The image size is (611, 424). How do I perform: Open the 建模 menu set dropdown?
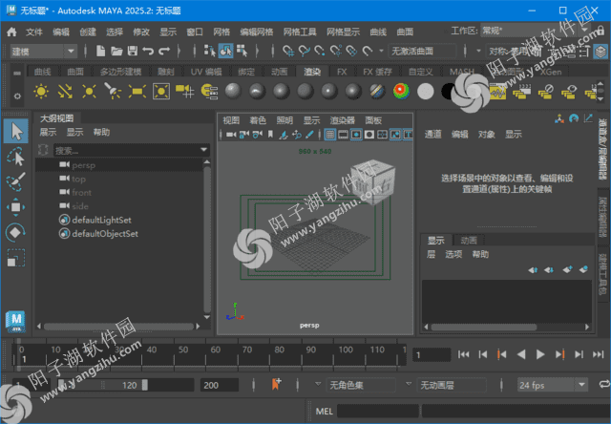coord(43,51)
